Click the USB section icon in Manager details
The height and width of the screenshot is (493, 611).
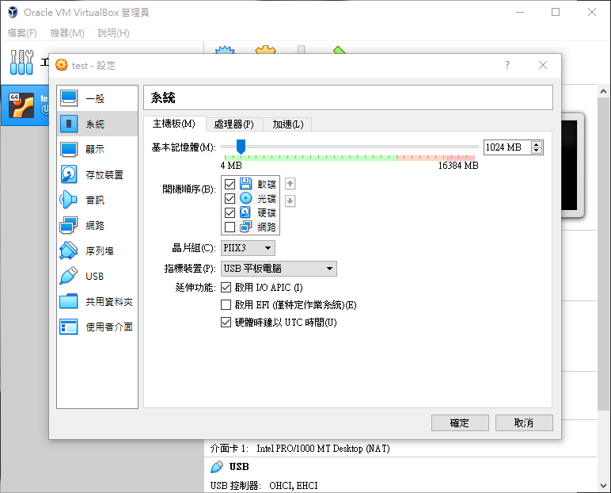pos(217,467)
